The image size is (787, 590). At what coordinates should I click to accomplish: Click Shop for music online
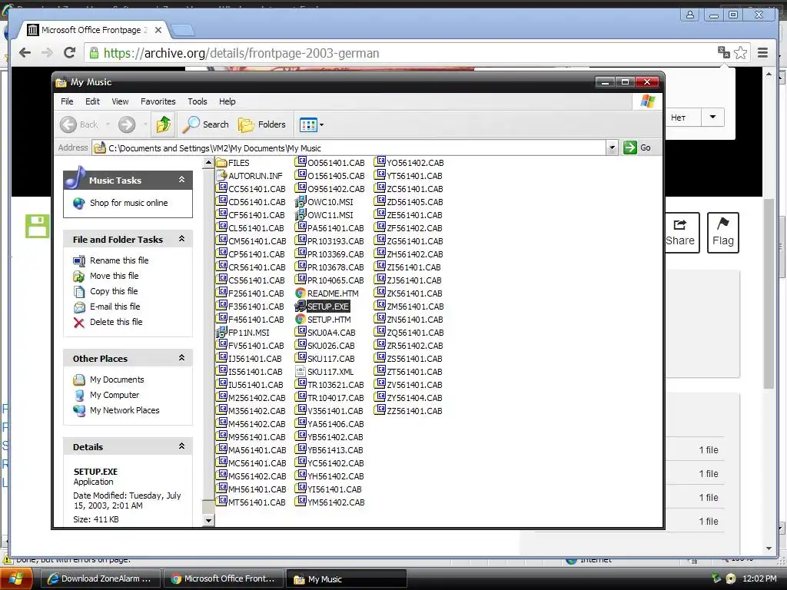(128, 203)
